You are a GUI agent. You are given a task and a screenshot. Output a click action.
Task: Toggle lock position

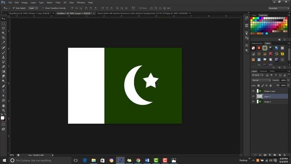(x=266, y=86)
